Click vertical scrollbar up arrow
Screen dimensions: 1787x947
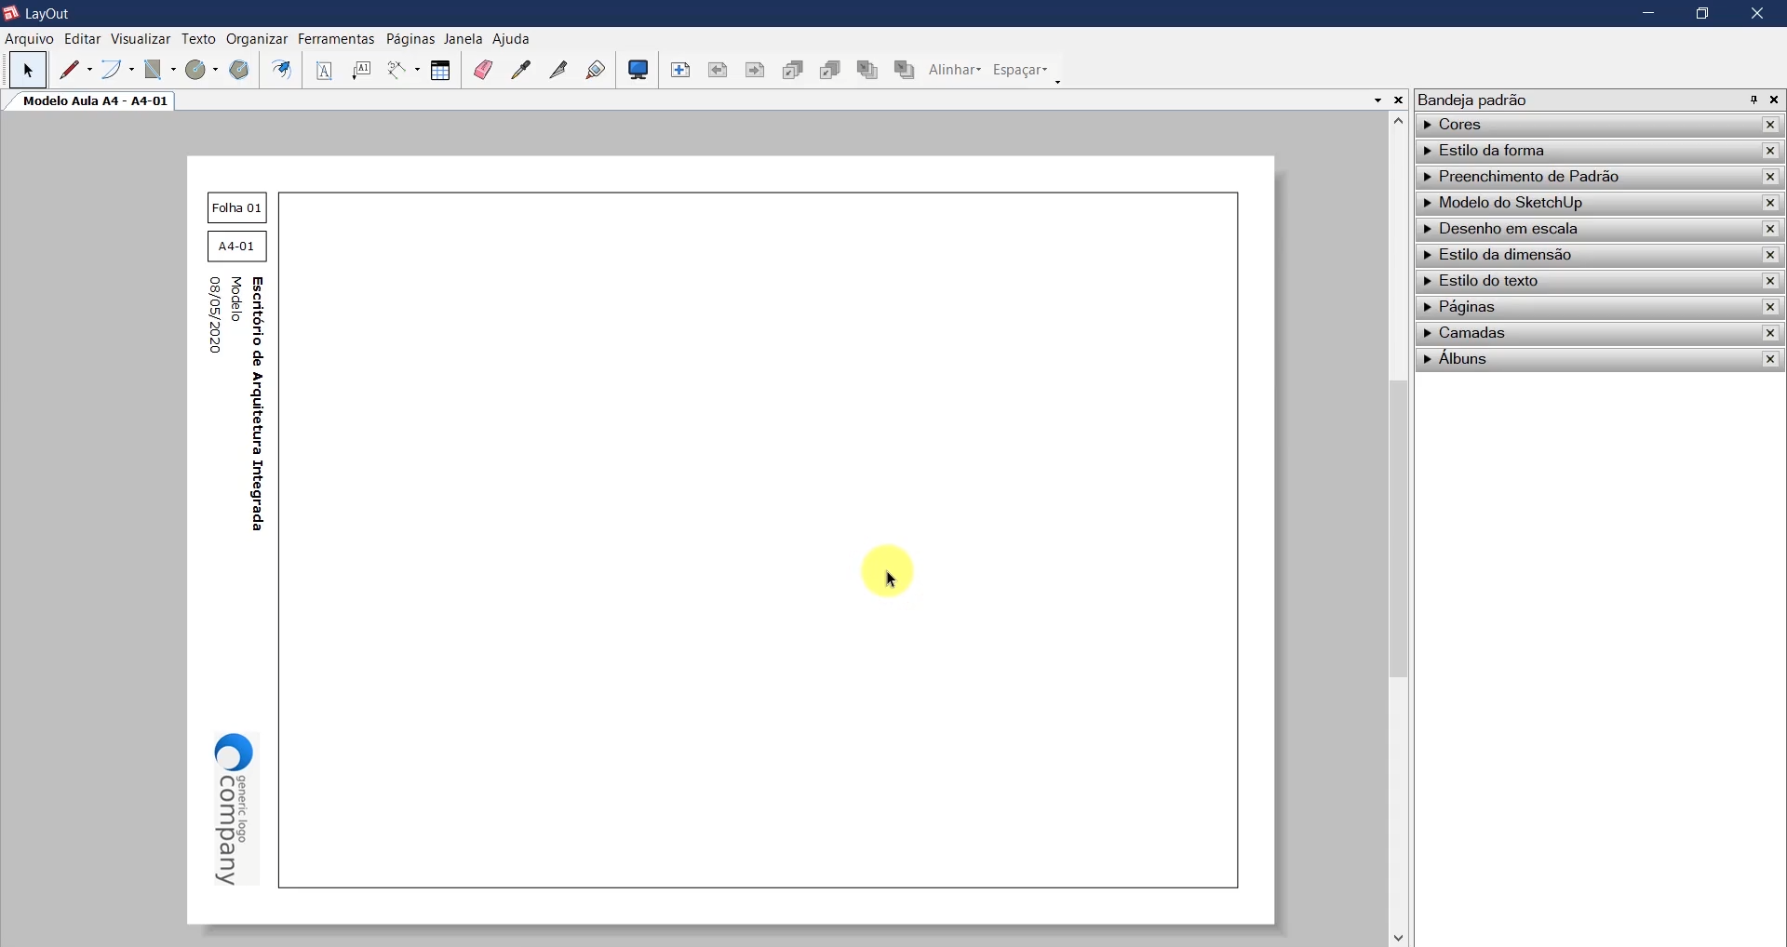(1399, 122)
